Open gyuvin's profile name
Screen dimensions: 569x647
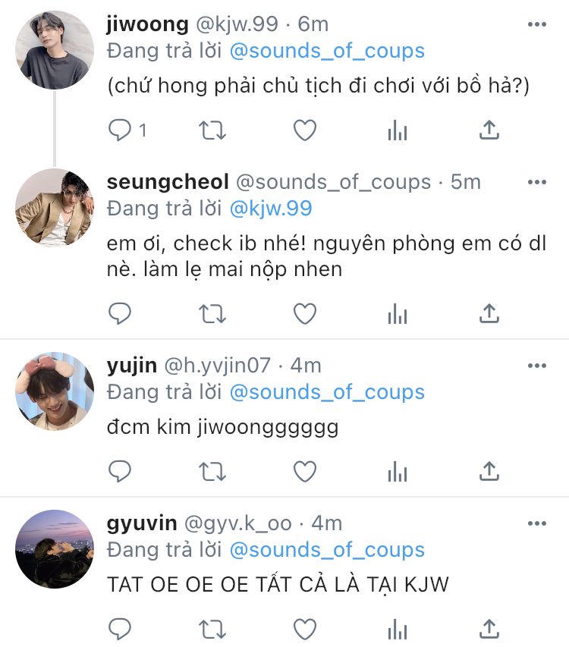[x=142, y=523]
